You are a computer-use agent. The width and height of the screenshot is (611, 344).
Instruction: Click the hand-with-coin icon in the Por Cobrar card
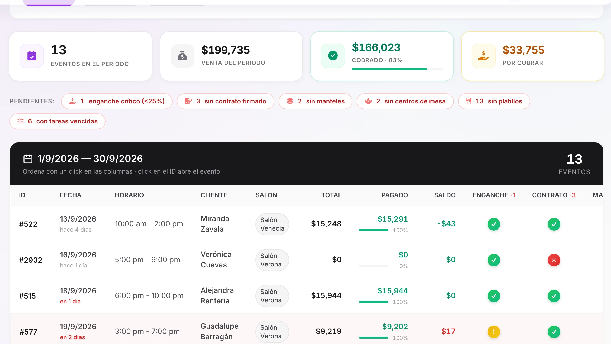pyautogui.click(x=484, y=56)
